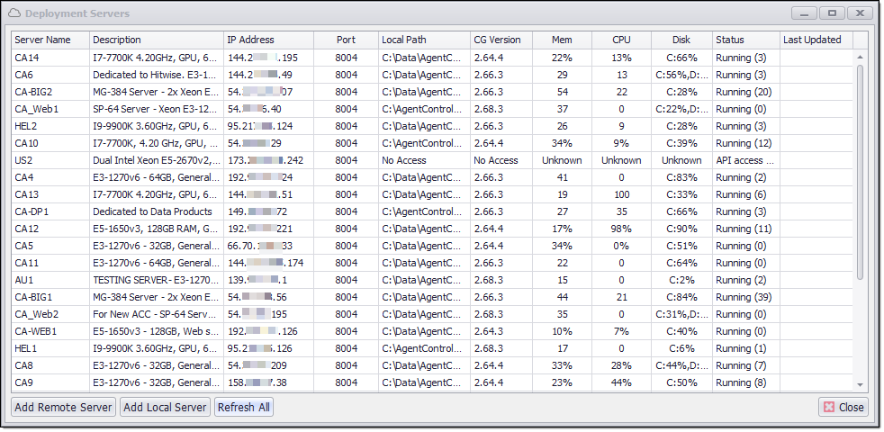Click the vertical scrollbar of server list
This screenshot has height=432, width=884.
(860, 171)
